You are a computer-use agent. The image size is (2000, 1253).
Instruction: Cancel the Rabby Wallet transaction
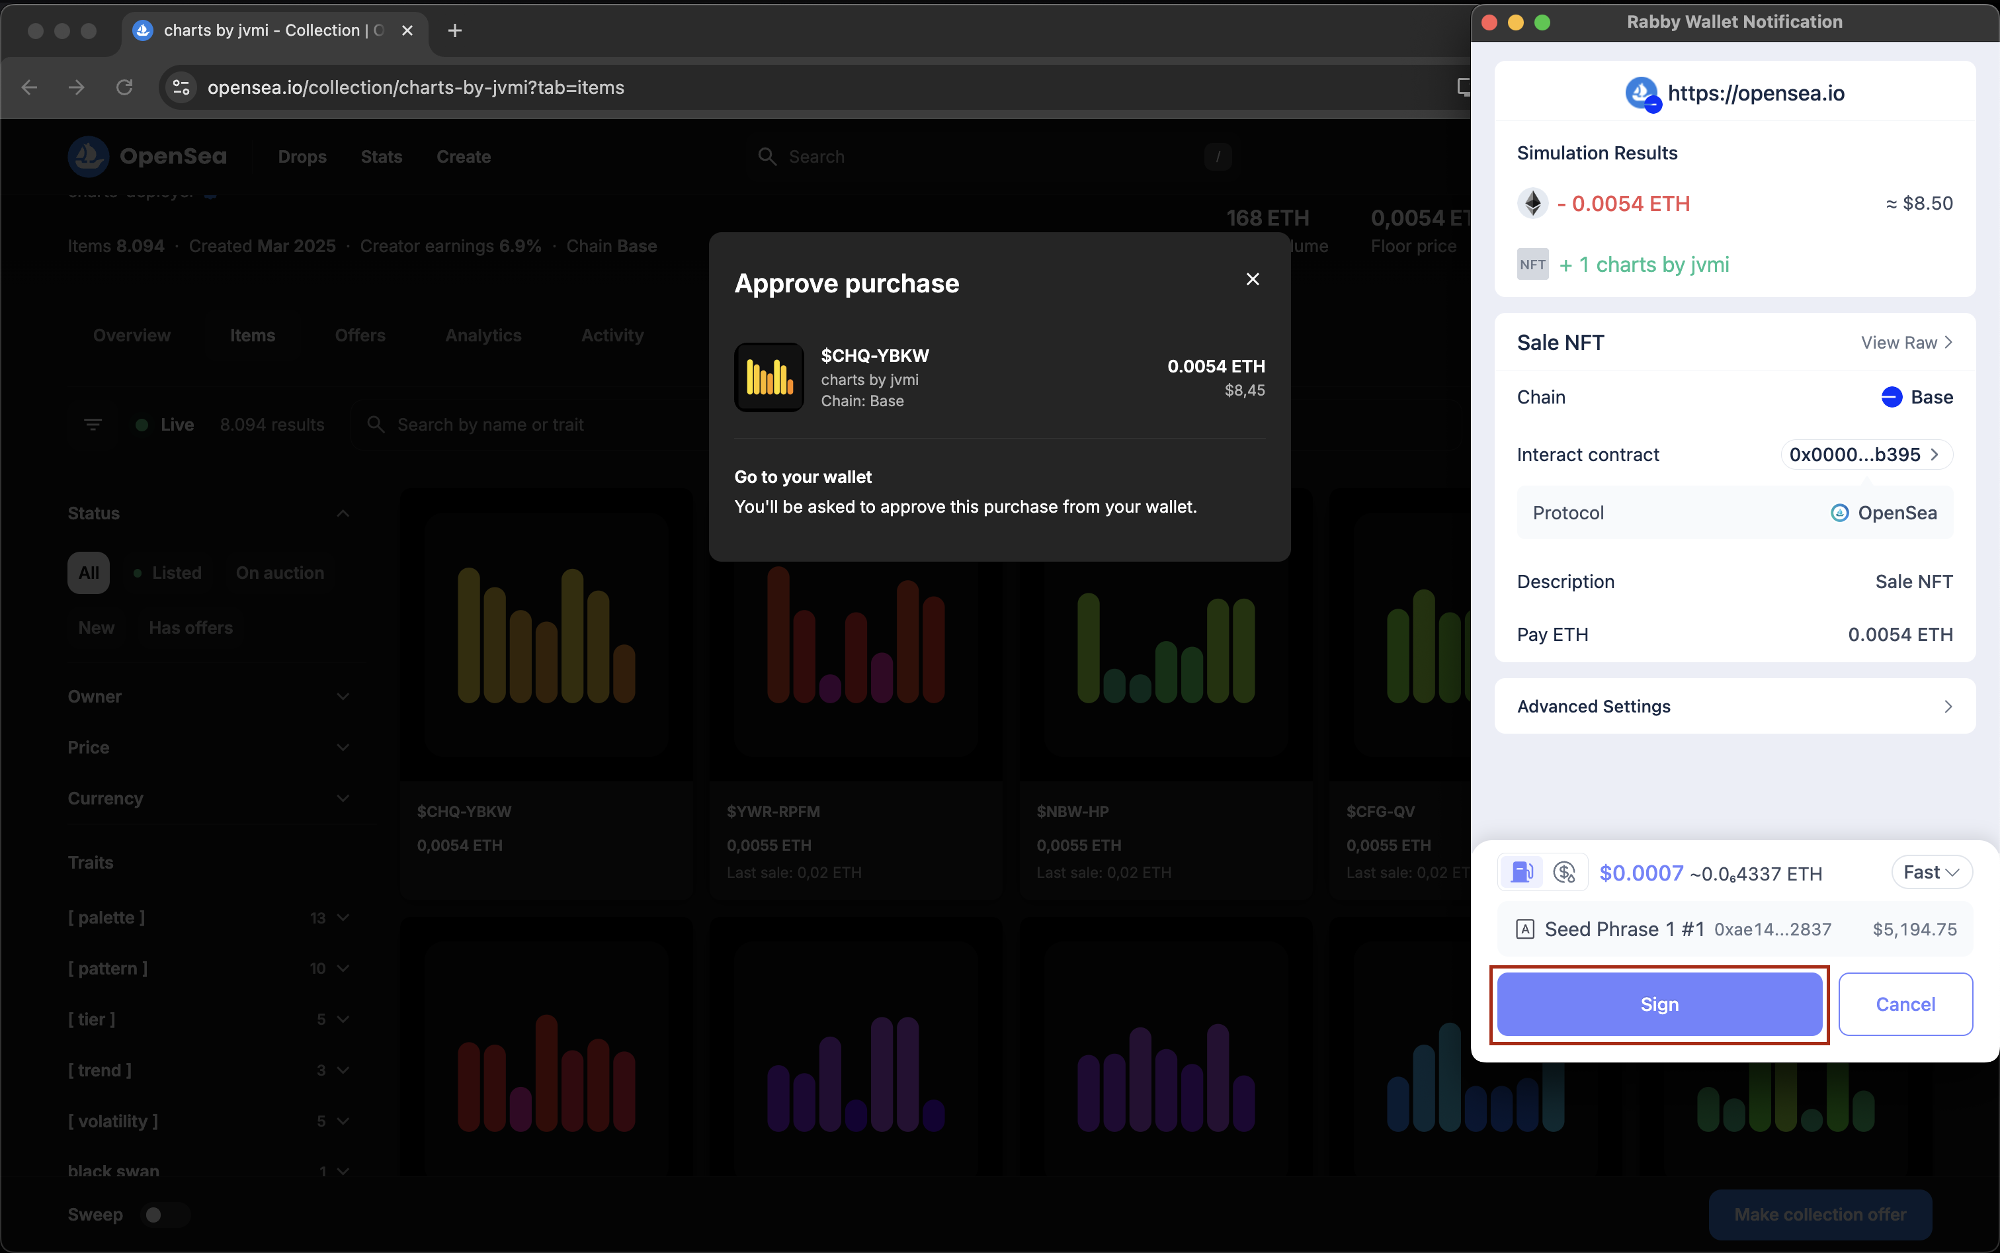click(x=1905, y=1004)
